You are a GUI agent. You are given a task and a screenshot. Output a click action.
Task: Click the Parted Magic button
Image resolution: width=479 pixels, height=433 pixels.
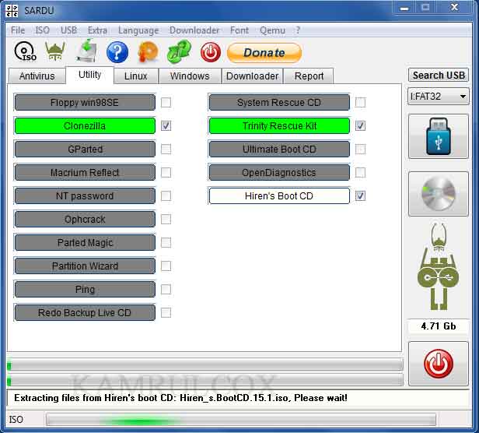point(85,243)
